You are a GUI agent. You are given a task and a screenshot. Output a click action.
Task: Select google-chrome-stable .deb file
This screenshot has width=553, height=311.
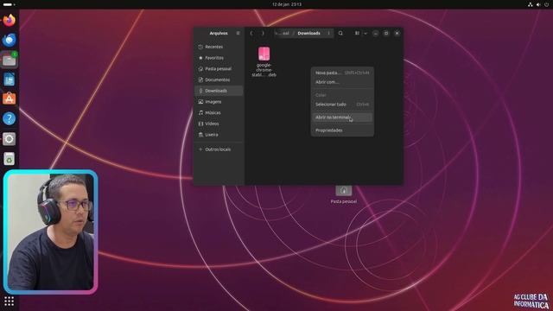264,61
